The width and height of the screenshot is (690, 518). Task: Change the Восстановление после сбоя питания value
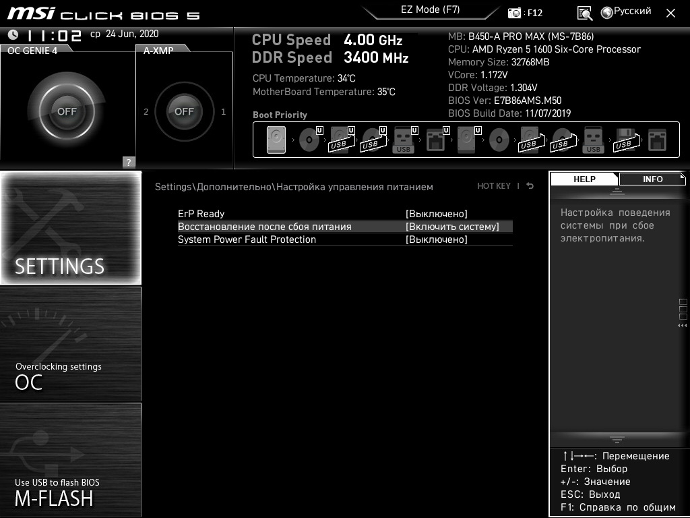pyautogui.click(x=452, y=227)
